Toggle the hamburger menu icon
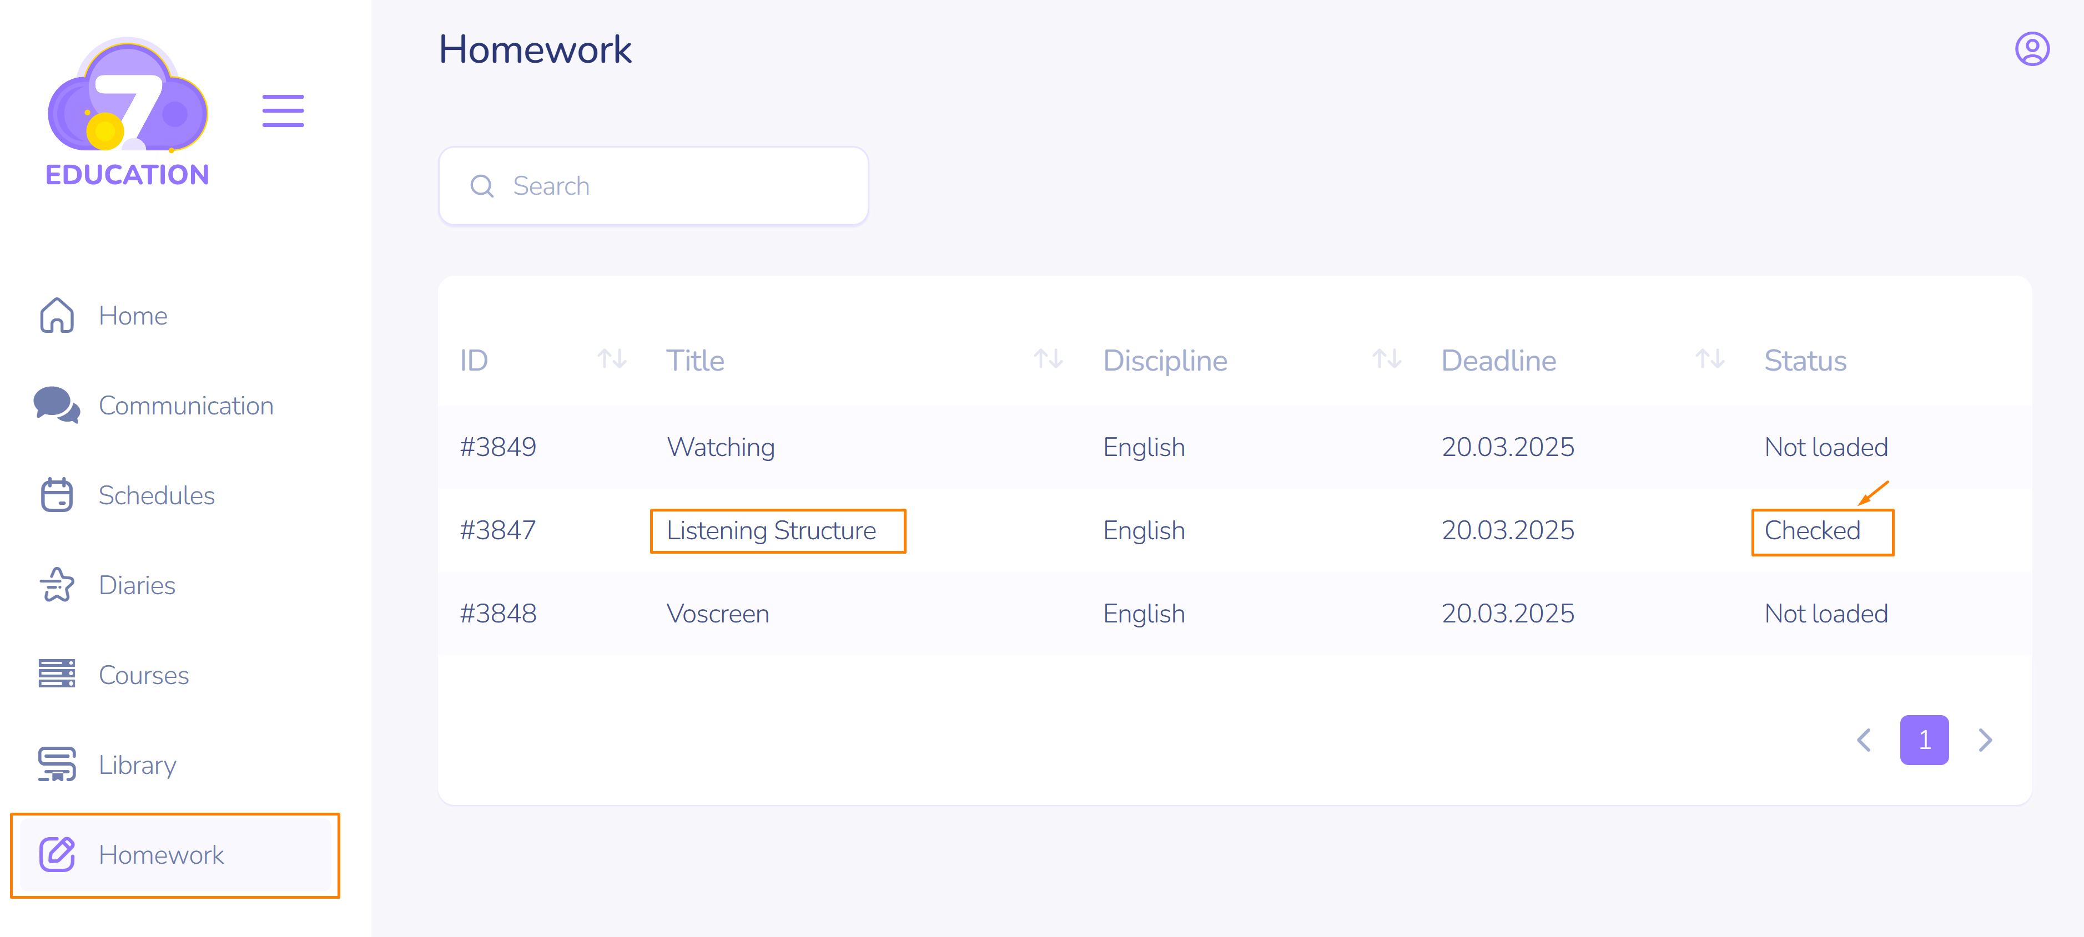 (283, 111)
